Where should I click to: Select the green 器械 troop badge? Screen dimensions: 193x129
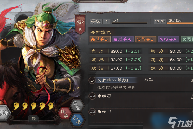187,39
